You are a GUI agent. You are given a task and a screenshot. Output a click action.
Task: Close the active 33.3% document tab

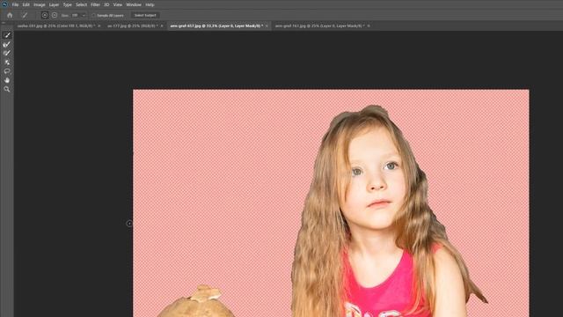(x=267, y=26)
